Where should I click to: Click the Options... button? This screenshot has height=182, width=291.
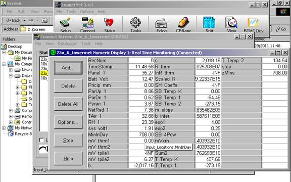[x=68, y=122]
